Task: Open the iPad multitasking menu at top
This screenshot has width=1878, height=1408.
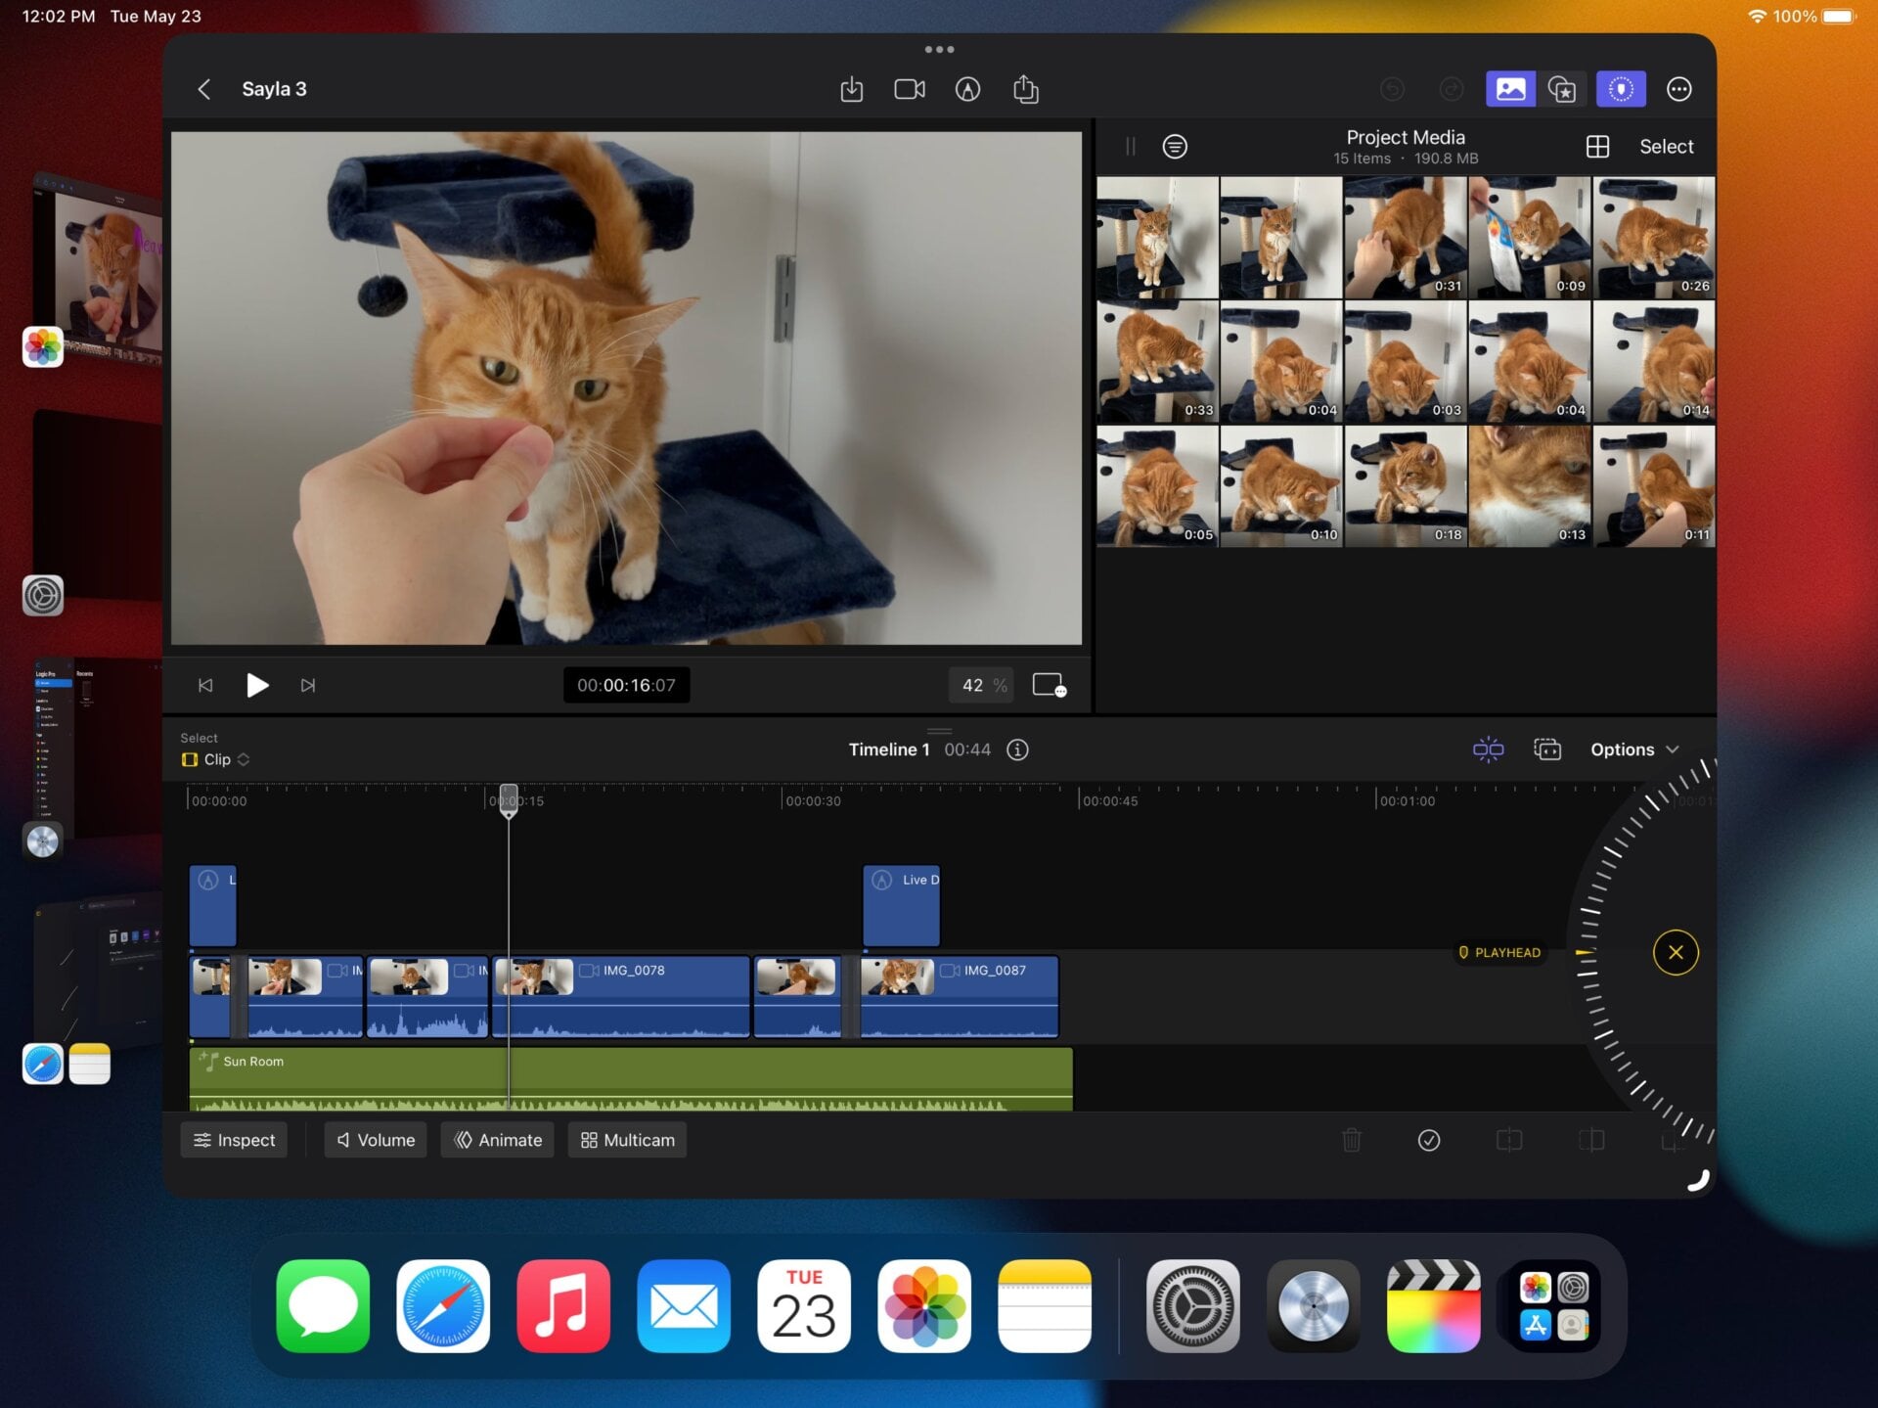Action: tap(940, 48)
